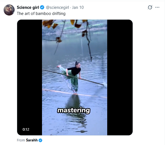Open the Science girl display name link

(28, 7)
